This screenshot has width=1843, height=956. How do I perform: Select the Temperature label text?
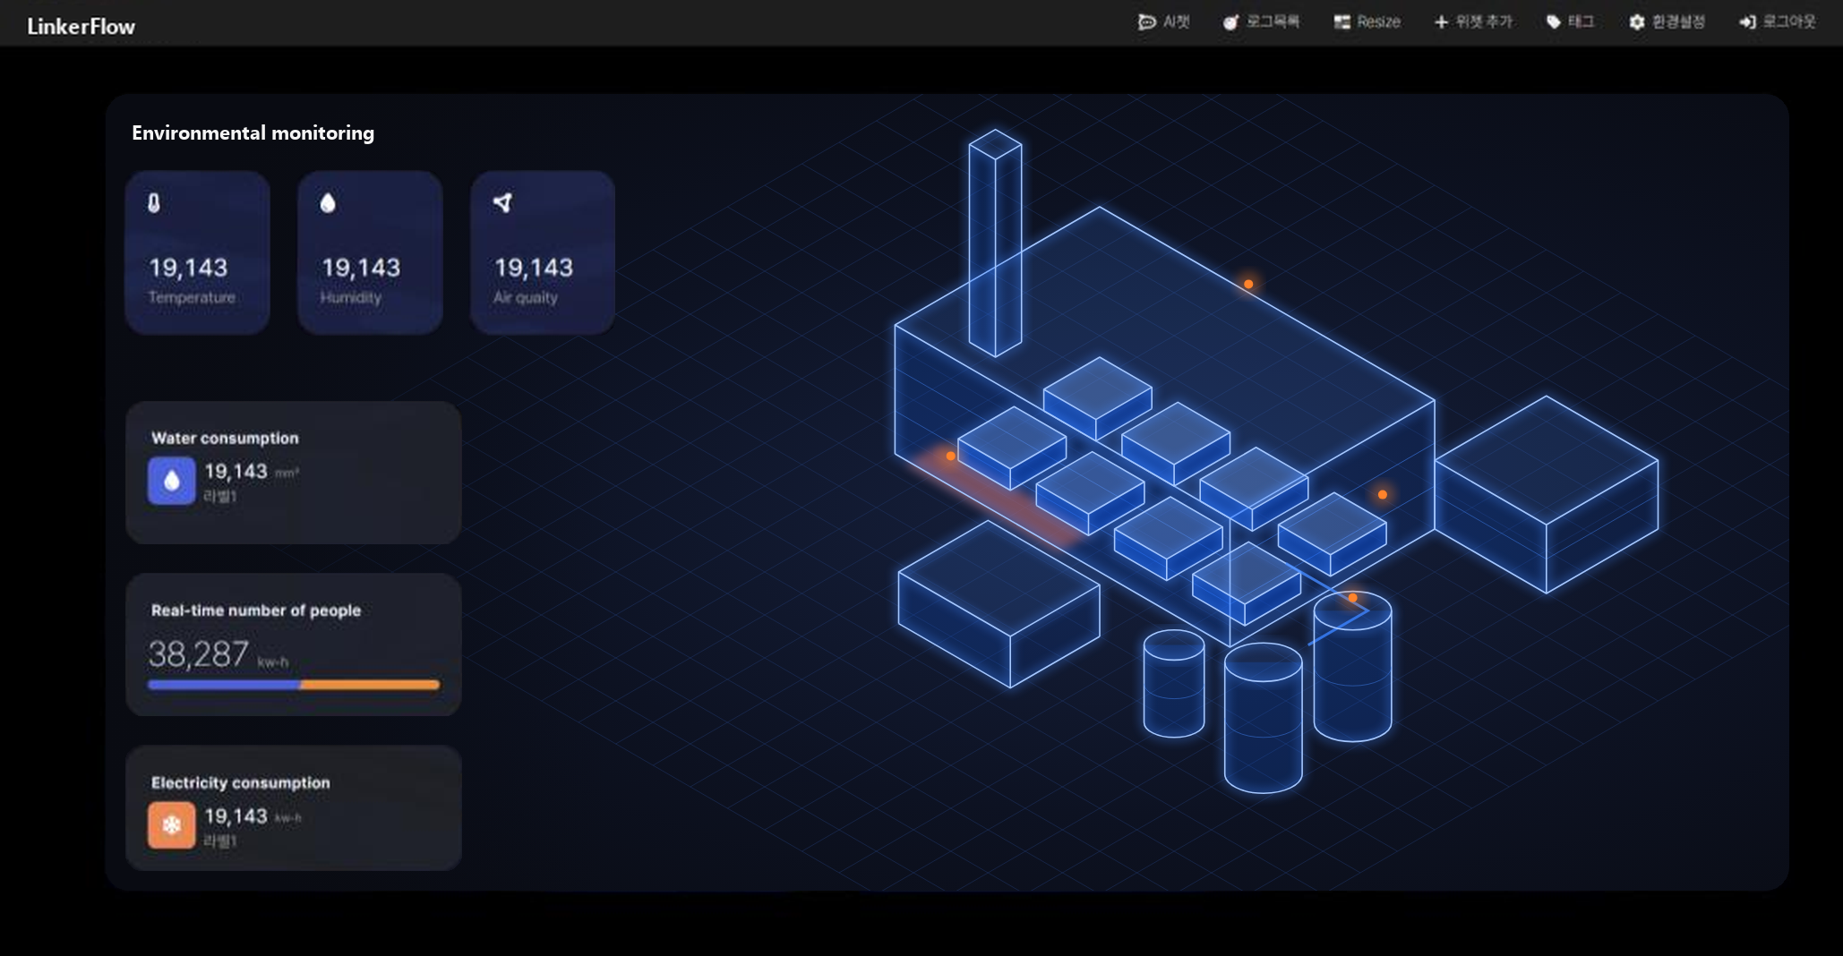pos(192,297)
